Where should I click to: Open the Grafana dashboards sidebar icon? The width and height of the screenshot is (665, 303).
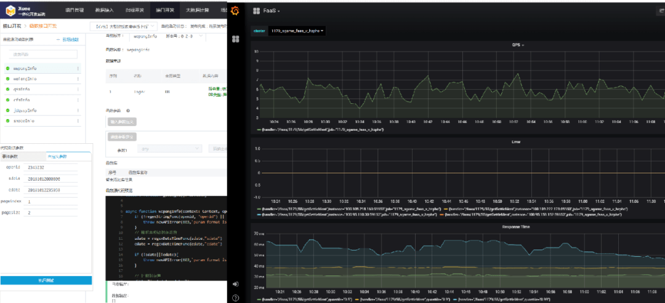pos(235,39)
